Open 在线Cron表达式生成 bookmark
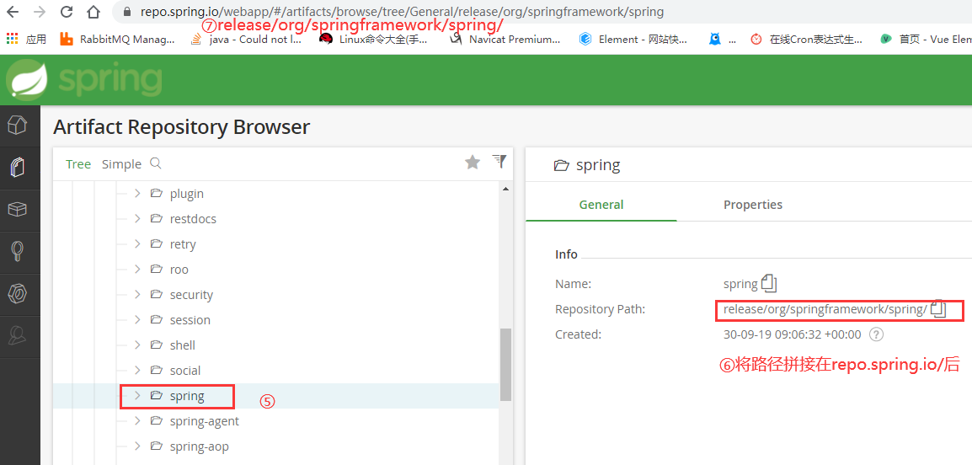Image resolution: width=972 pixels, height=465 pixels. (806, 39)
